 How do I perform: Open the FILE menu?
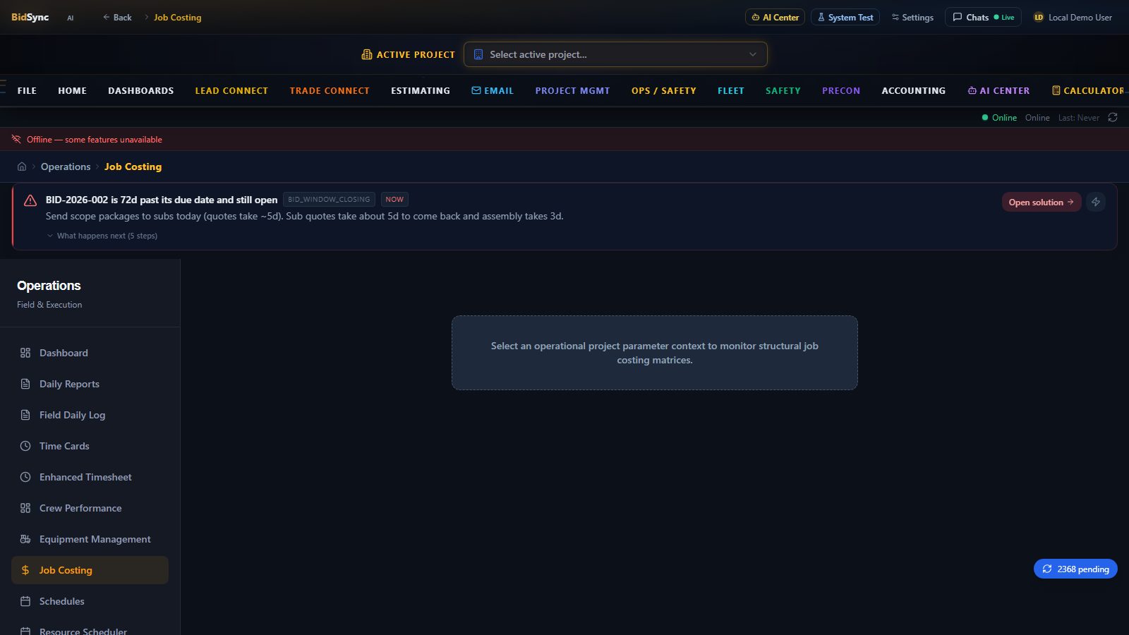pos(27,90)
